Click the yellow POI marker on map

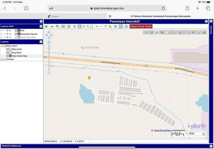pyautogui.click(x=89, y=78)
